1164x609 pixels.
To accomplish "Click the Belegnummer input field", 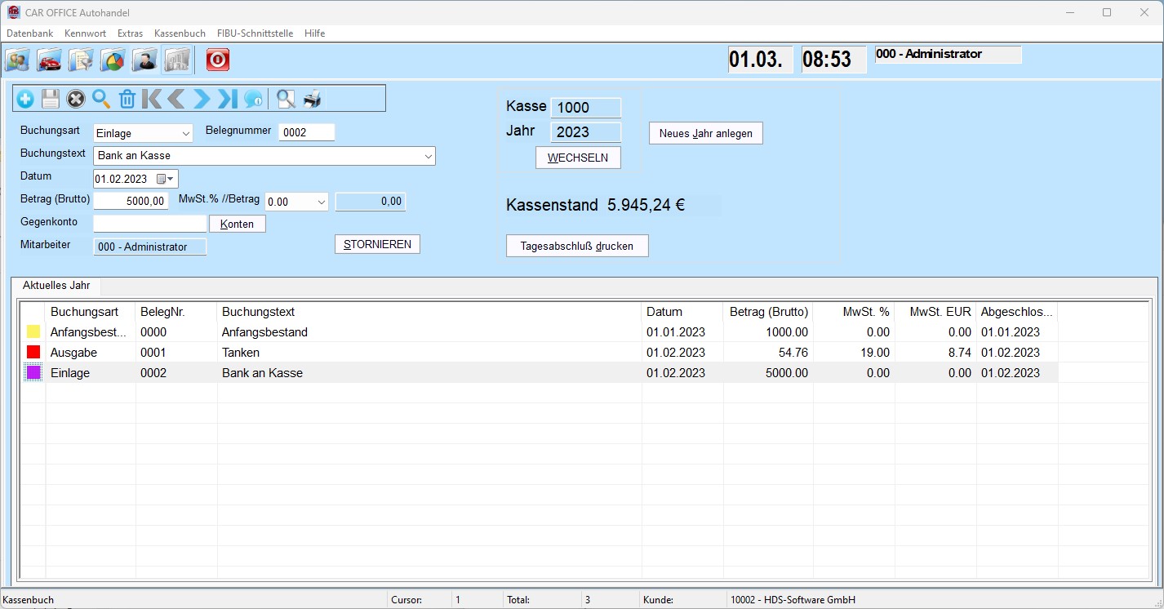I will [307, 132].
